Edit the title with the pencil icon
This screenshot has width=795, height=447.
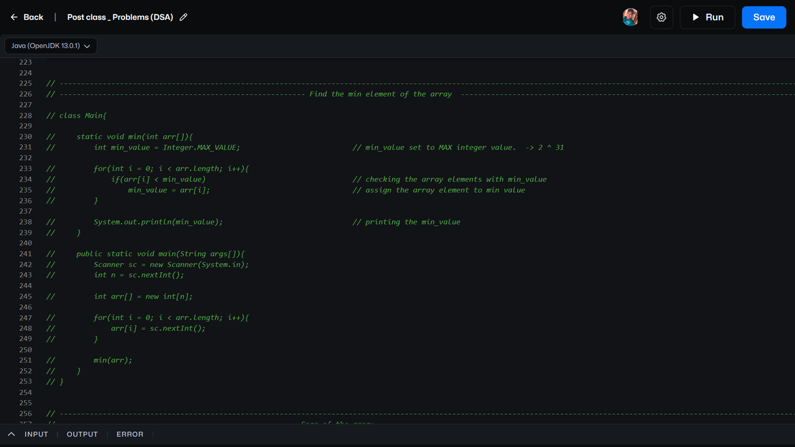click(184, 17)
